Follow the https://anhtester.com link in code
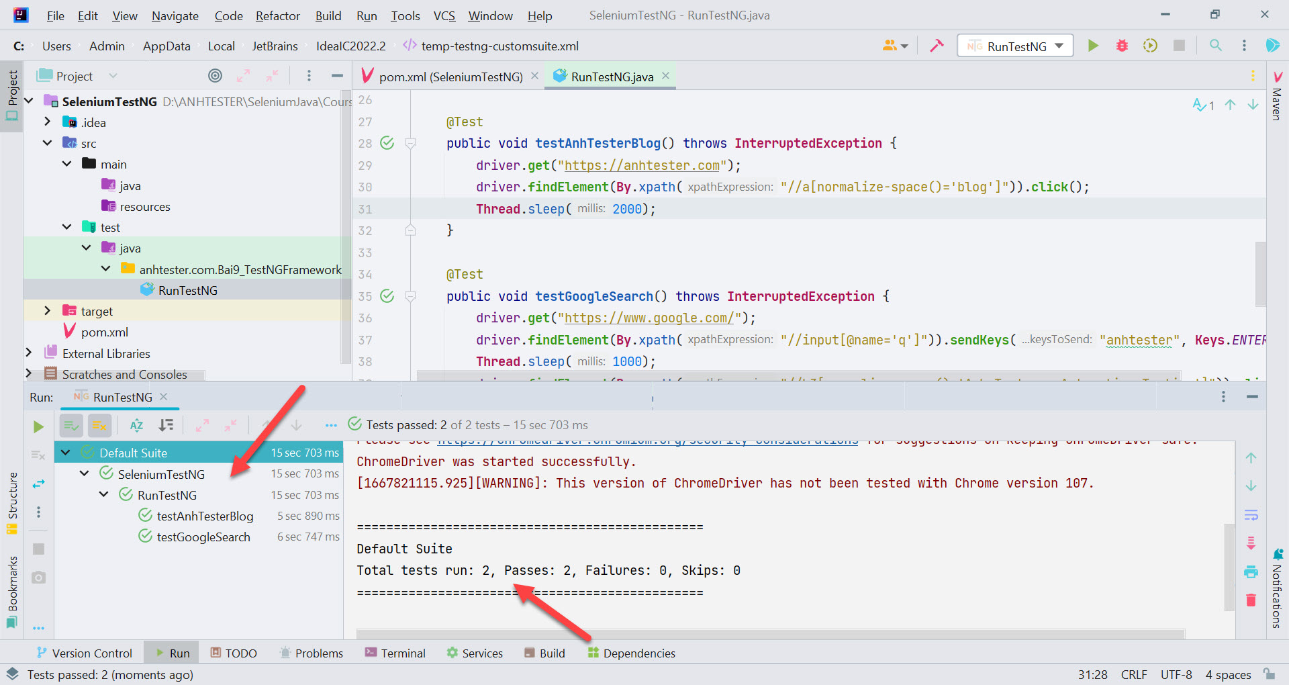The image size is (1289, 685). 642,165
